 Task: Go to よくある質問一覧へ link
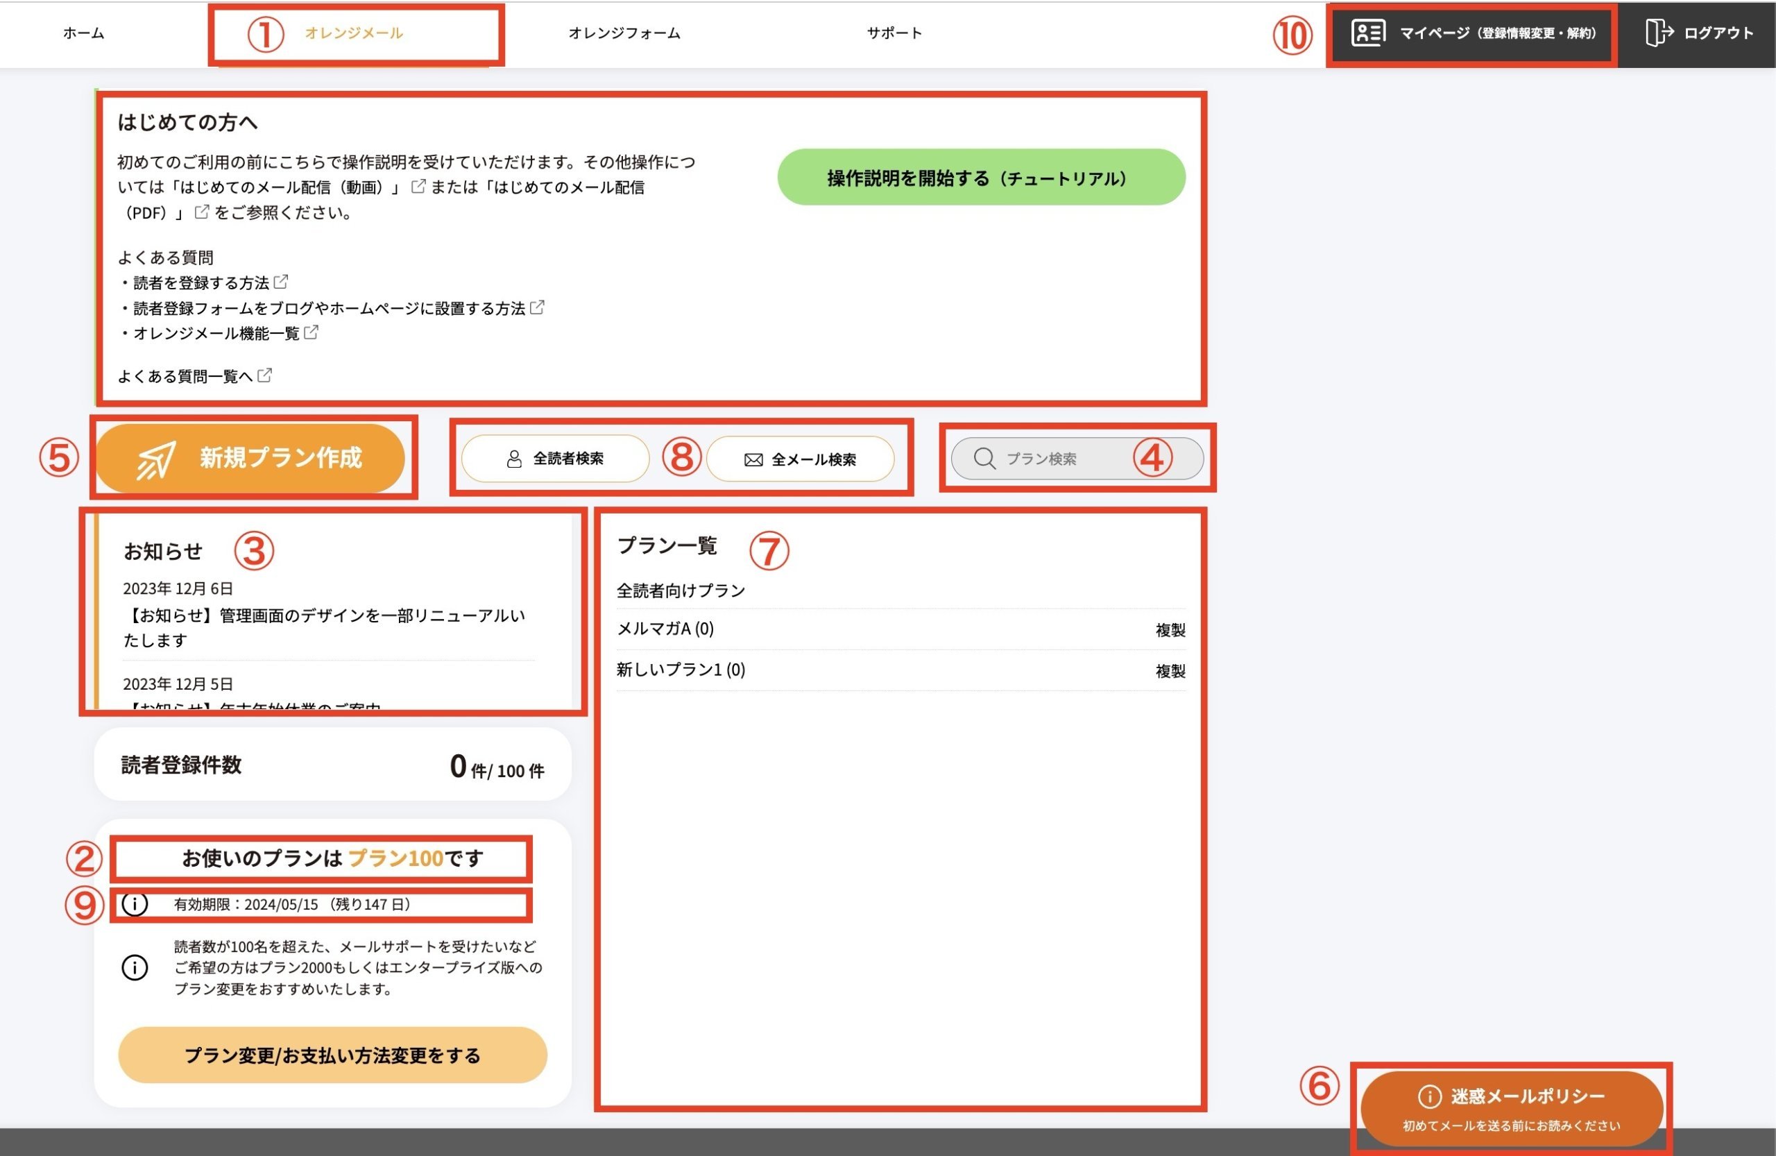(185, 376)
